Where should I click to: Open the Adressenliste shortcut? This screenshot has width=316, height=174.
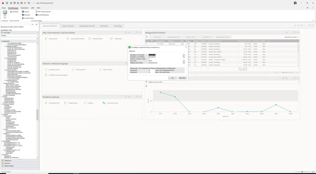pos(51,39)
